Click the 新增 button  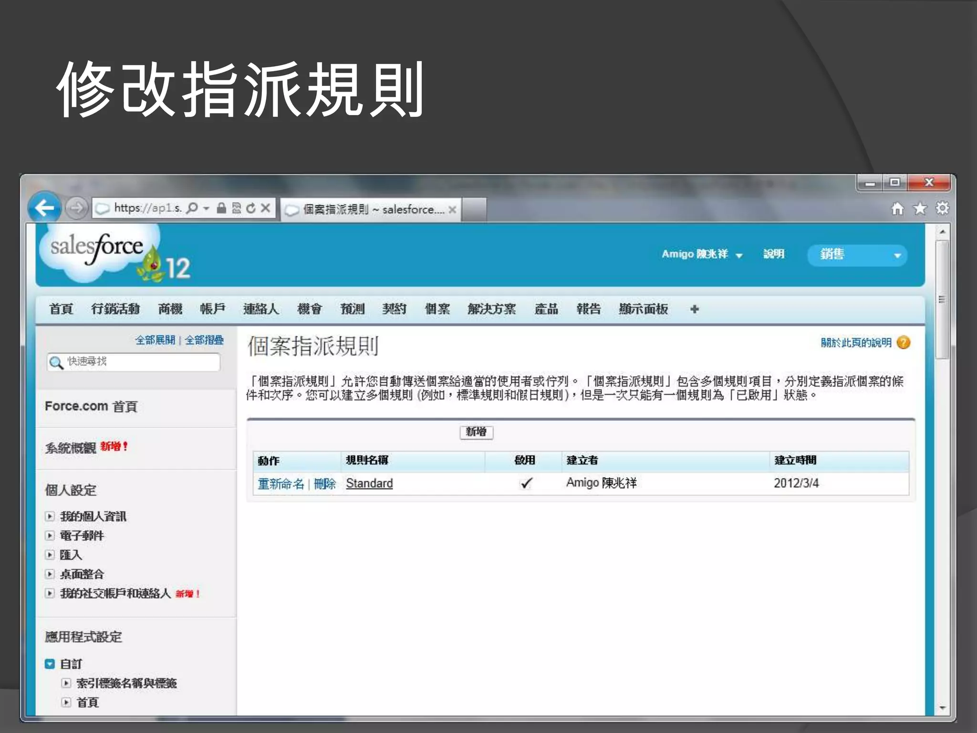[476, 432]
